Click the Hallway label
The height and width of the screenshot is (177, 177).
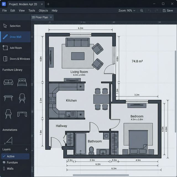click(x=61, y=126)
